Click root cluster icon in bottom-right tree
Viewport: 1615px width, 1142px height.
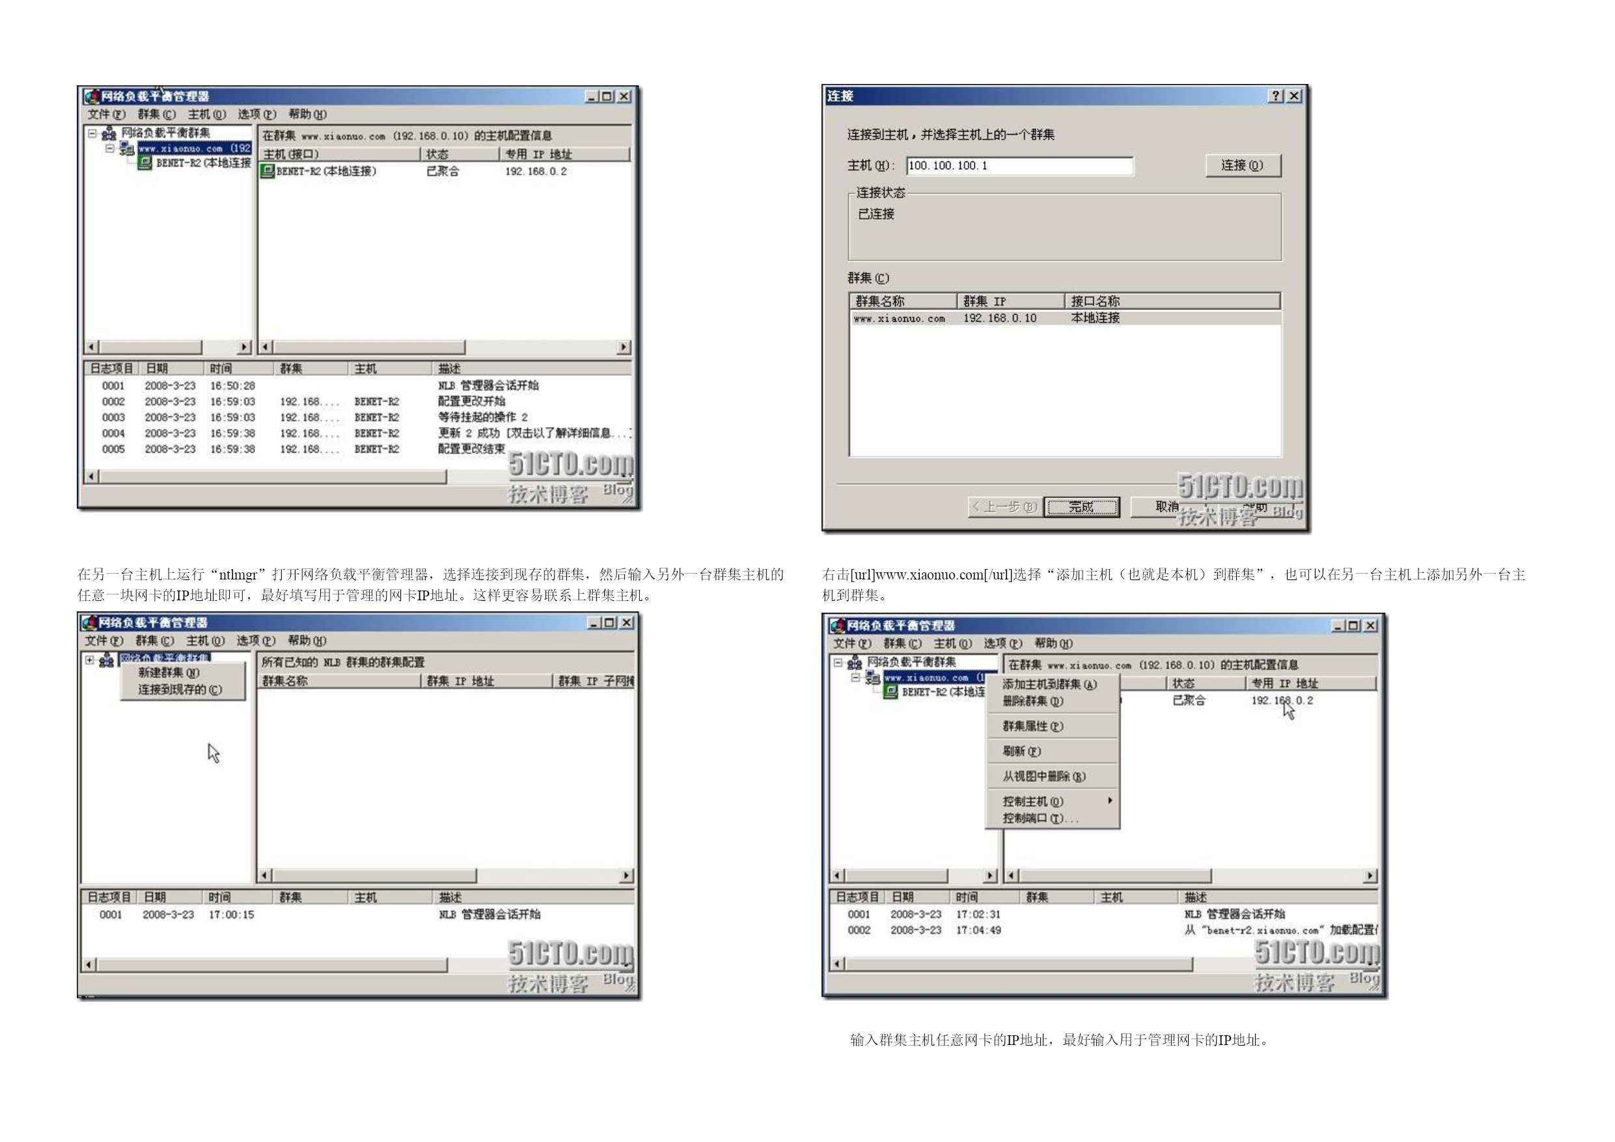(855, 662)
